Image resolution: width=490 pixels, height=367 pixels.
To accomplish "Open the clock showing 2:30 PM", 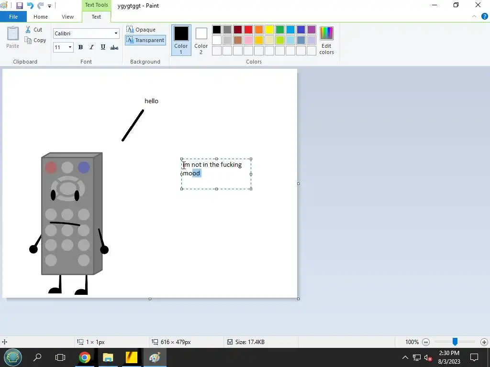I will pyautogui.click(x=449, y=357).
